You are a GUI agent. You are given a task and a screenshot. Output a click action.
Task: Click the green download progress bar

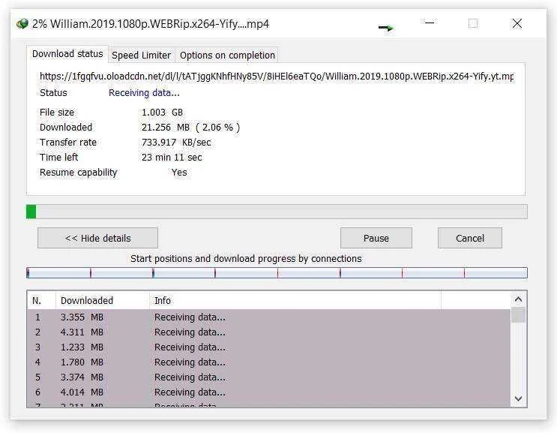277,212
